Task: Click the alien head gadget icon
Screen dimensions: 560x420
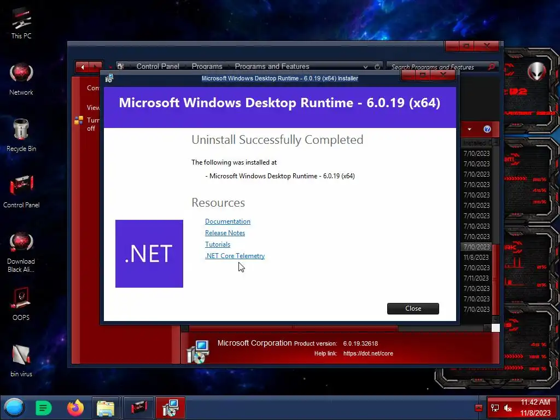Action: point(536,71)
